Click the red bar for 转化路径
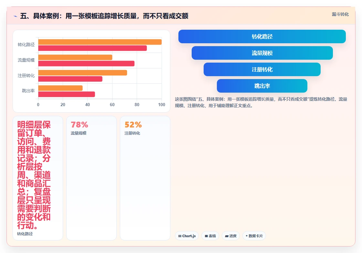This screenshot has width=362, height=253. coord(92,48)
